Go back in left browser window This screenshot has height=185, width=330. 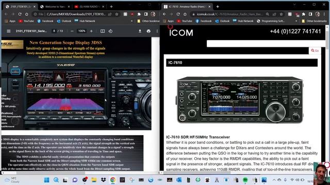pos(6,14)
